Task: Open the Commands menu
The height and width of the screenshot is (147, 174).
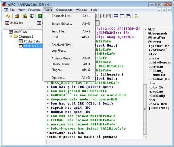Action: pyautogui.click(x=64, y=10)
